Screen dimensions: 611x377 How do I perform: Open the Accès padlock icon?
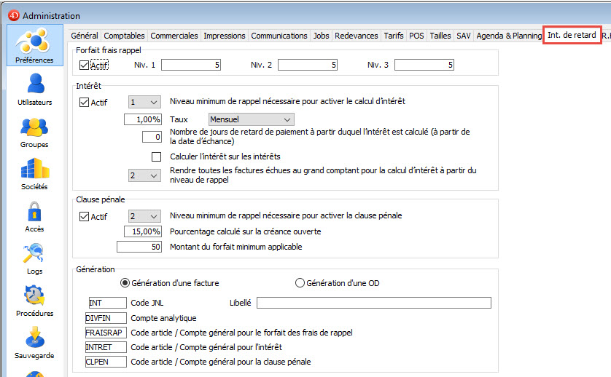34,216
